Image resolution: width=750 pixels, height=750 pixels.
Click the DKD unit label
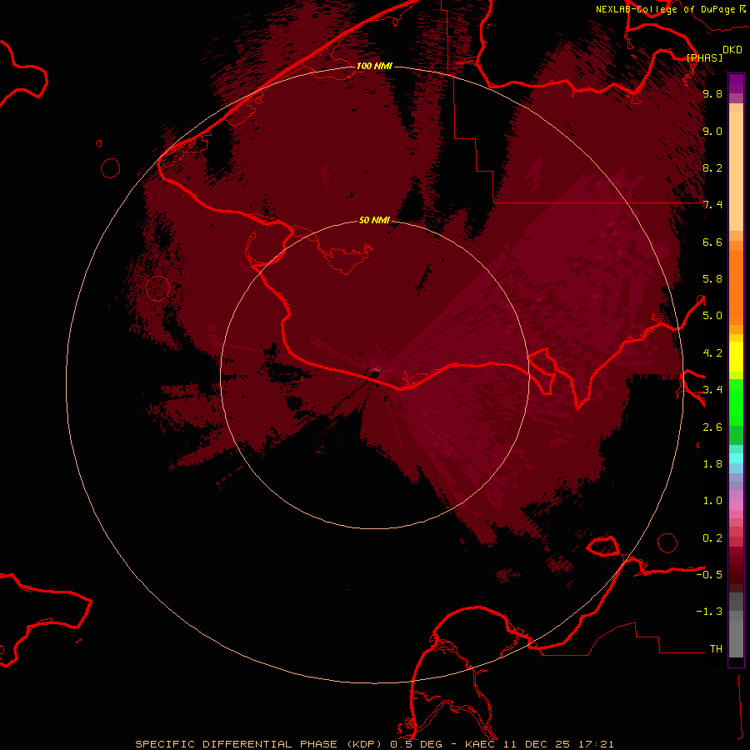pos(732,50)
